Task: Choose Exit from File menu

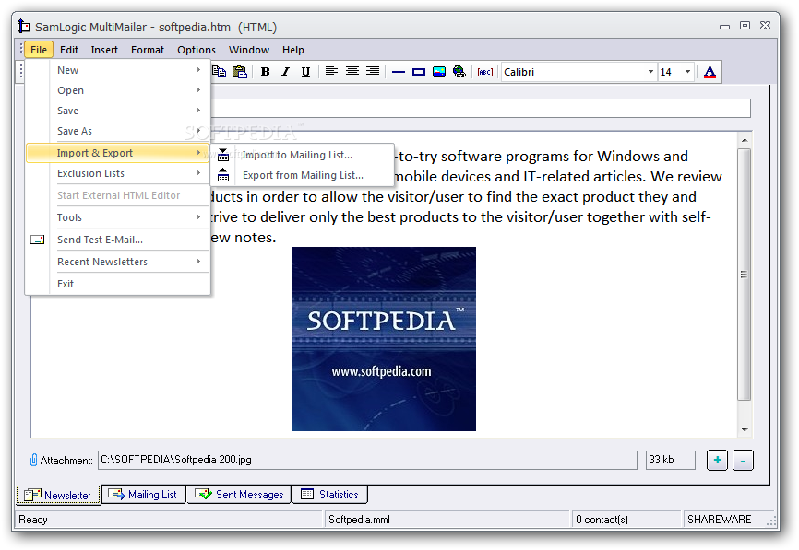Action: tap(118, 284)
